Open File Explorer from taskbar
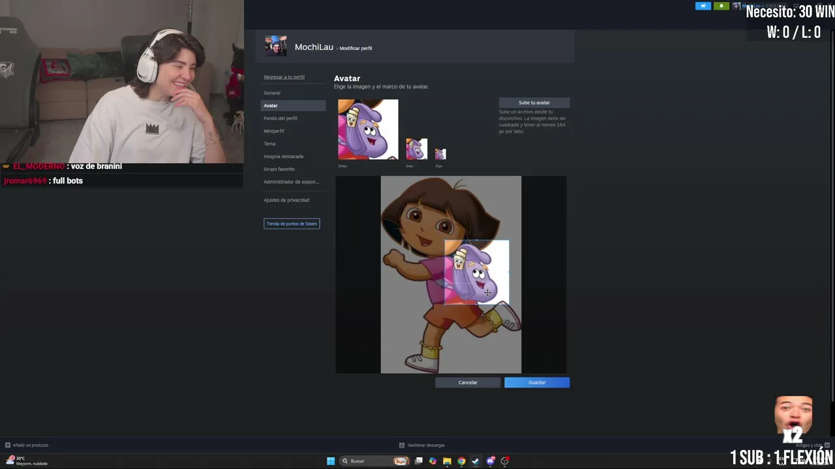The image size is (835, 469). (447, 461)
